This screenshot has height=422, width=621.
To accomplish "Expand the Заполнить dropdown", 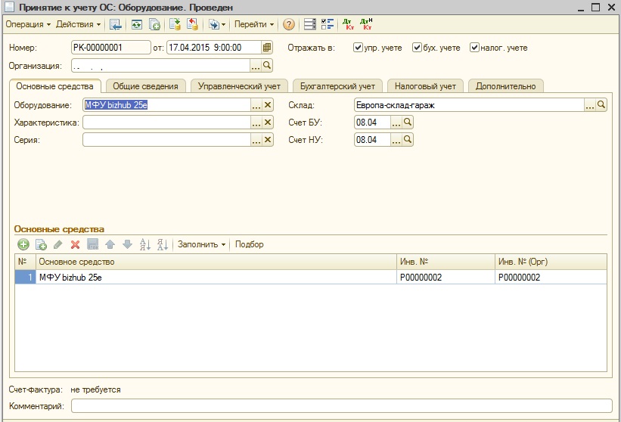I will pos(202,244).
